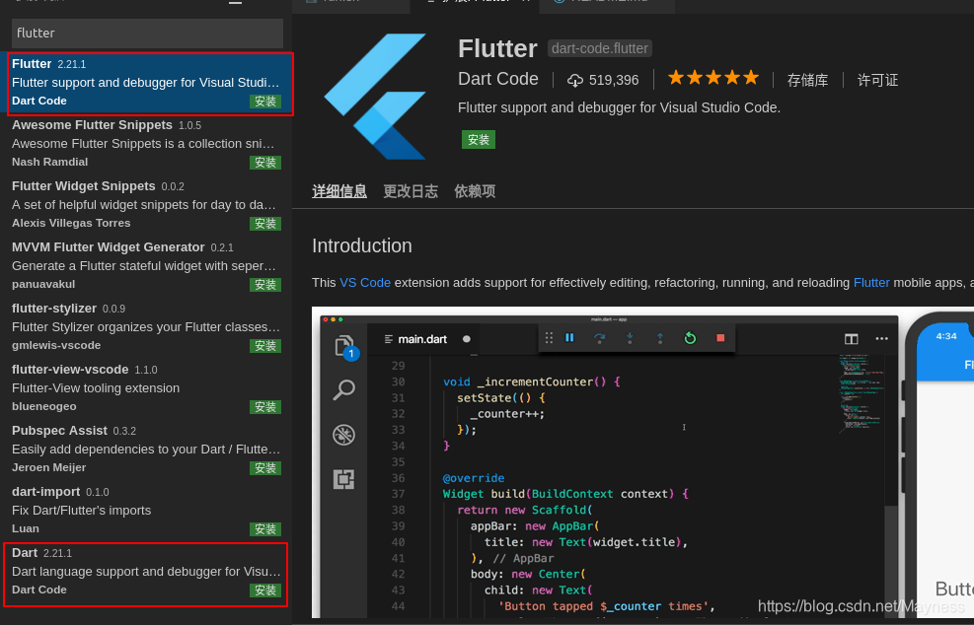Click the step over icon in debug toolbar
The height and width of the screenshot is (625, 974).
(599, 338)
